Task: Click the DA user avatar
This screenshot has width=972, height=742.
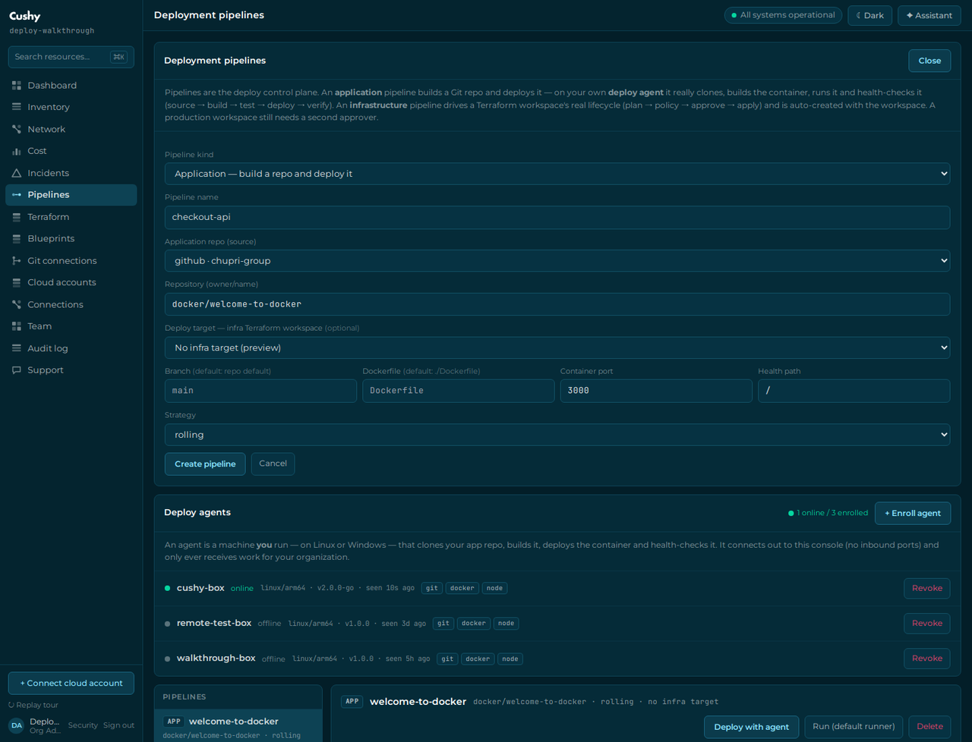Action: [x=17, y=725]
